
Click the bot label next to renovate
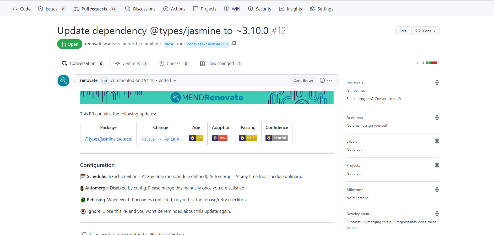(x=104, y=81)
